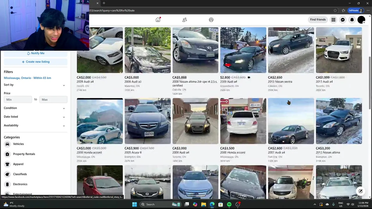The image size is (372, 209).
Task: Expand the Availability filter
Action: coord(35,125)
